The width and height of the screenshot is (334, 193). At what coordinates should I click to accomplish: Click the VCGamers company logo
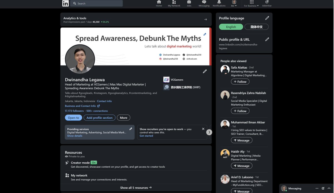coord(166,80)
